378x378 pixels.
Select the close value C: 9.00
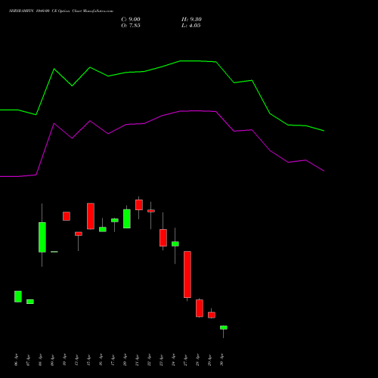(131, 20)
